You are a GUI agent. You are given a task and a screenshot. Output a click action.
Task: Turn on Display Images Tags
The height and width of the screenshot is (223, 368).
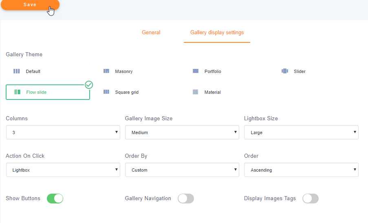coord(310,199)
